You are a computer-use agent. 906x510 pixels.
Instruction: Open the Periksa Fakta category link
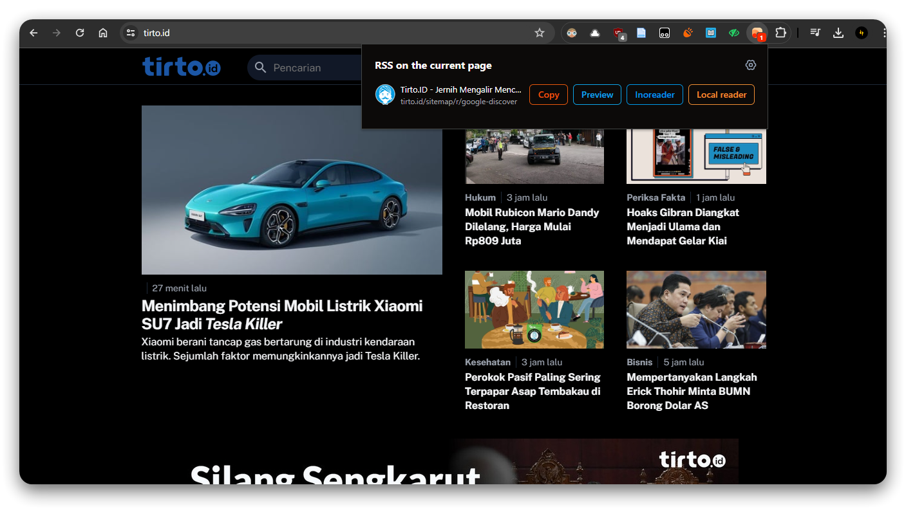pyautogui.click(x=656, y=197)
